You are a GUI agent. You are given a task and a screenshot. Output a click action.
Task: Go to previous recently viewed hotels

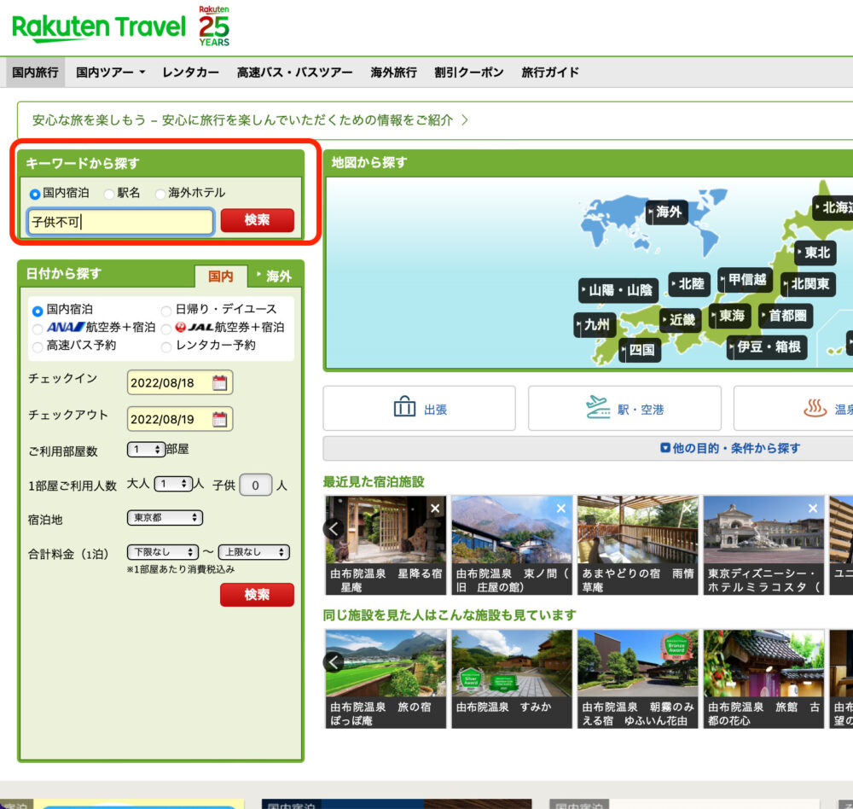(334, 528)
